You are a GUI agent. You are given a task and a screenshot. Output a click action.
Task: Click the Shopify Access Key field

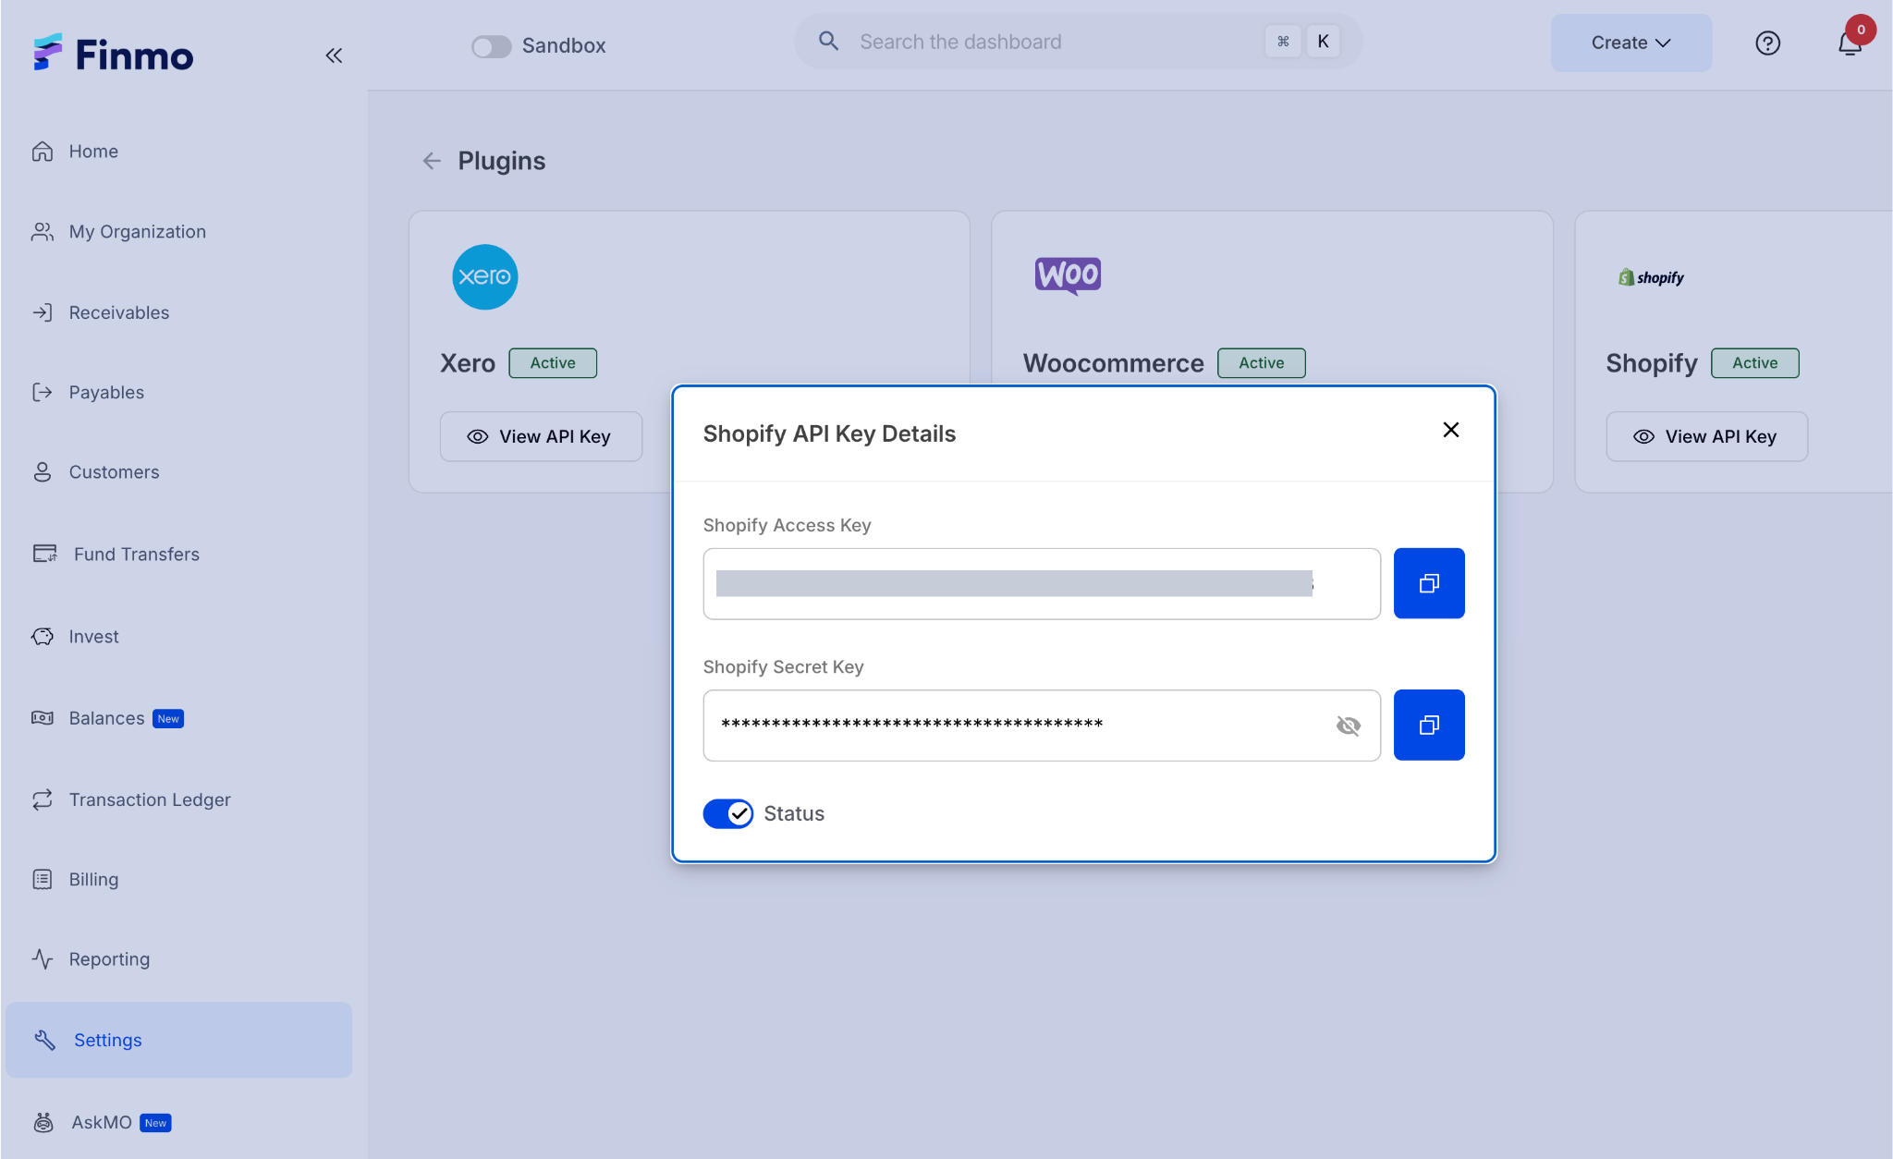click(x=1042, y=583)
